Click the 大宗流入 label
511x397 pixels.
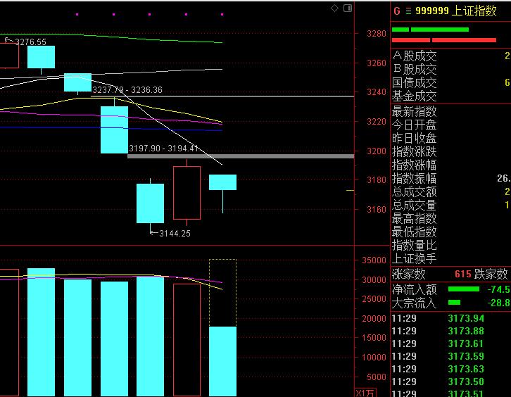pos(414,303)
